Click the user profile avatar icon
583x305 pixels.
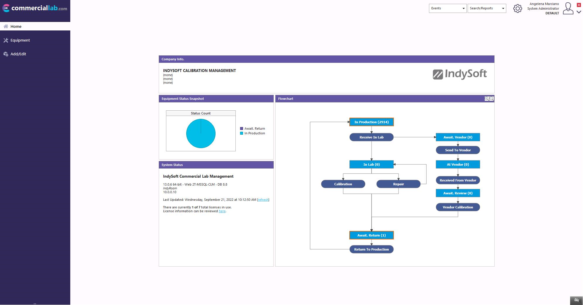click(568, 8)
